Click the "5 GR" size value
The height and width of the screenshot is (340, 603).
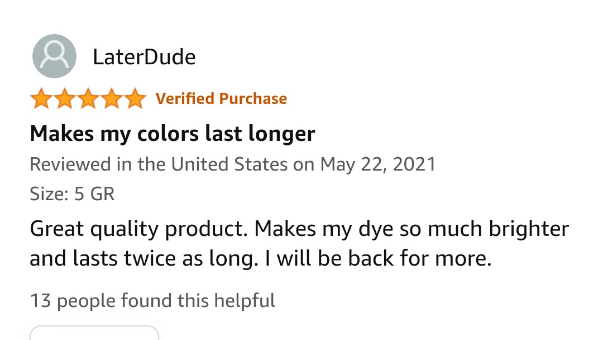tap(94, 194)
